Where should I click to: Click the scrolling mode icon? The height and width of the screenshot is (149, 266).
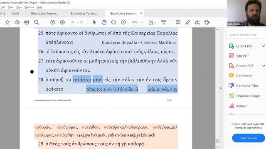(x=164, y=22)
